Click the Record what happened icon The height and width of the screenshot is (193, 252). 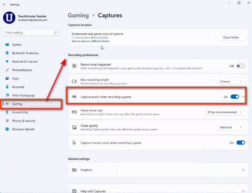point(74,66)
